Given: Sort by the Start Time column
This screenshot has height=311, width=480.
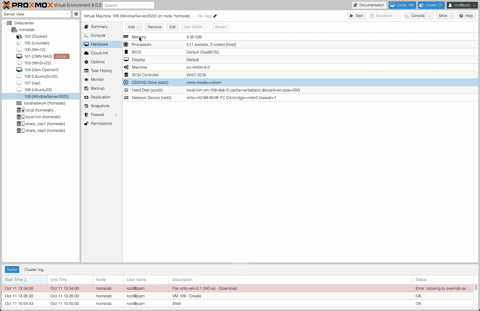Looking at the screenshot, I should tap(24, 280).
